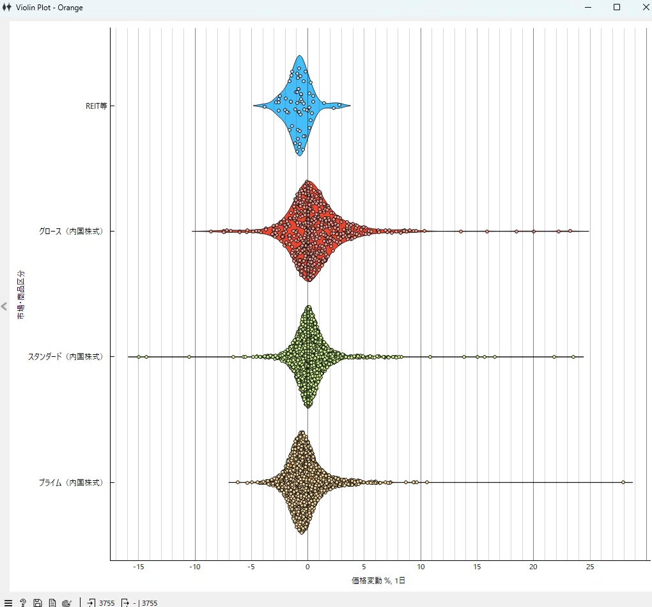Expand the hidden control panel with the left chevron
Viewport: 652px width, 607px height.
4,306
